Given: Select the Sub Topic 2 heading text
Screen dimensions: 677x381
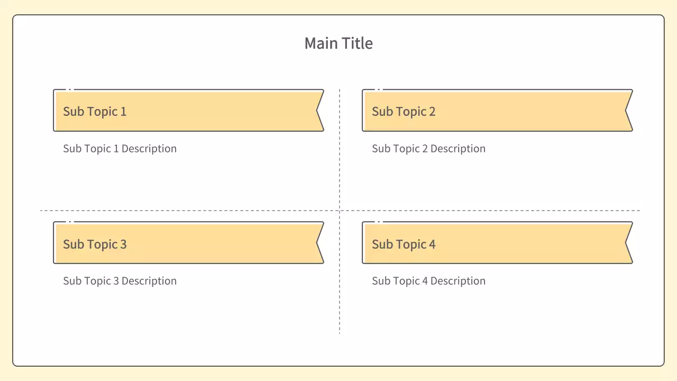Looking at the screenshot, I should point(404,112).
